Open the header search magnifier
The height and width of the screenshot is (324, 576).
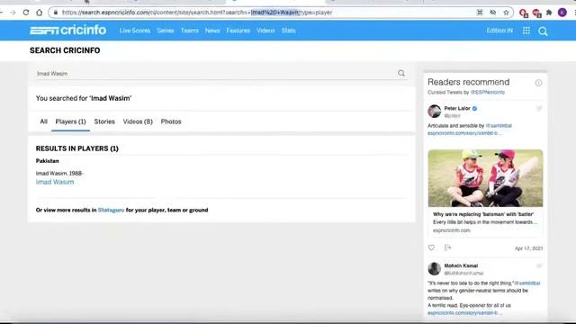[x=543, y=31]
